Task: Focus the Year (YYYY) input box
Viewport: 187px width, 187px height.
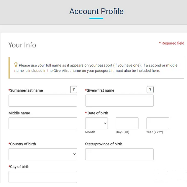Action: pyautogui.click(x=158, y=123)
